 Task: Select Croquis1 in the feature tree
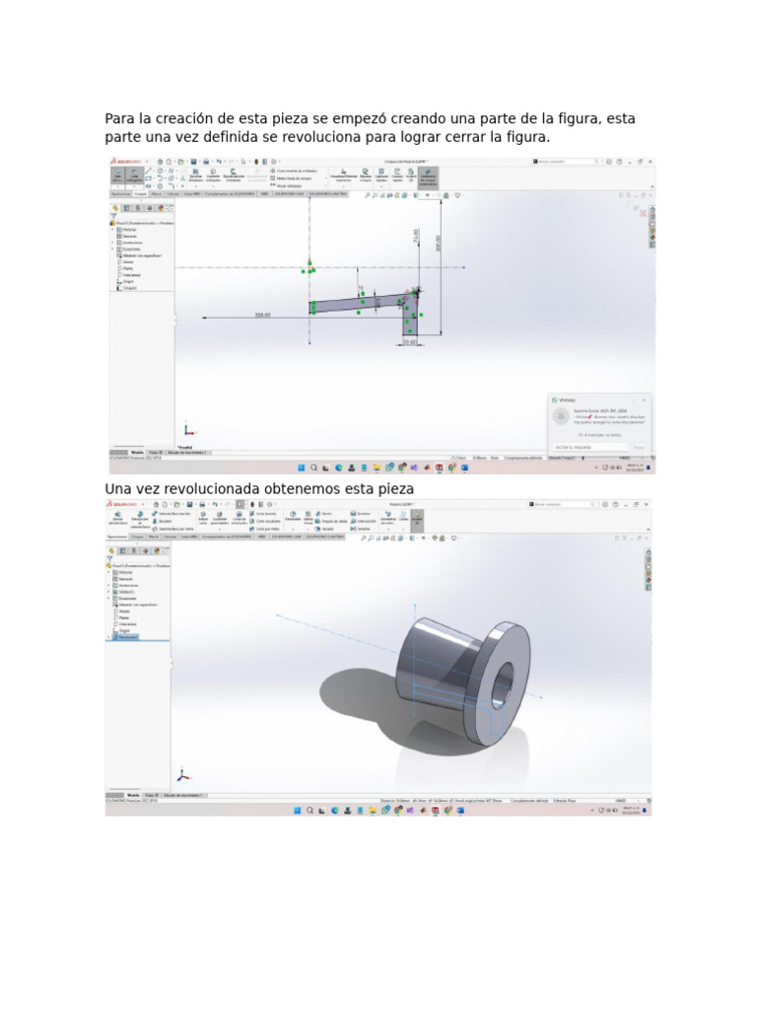[x=129, y=288]
